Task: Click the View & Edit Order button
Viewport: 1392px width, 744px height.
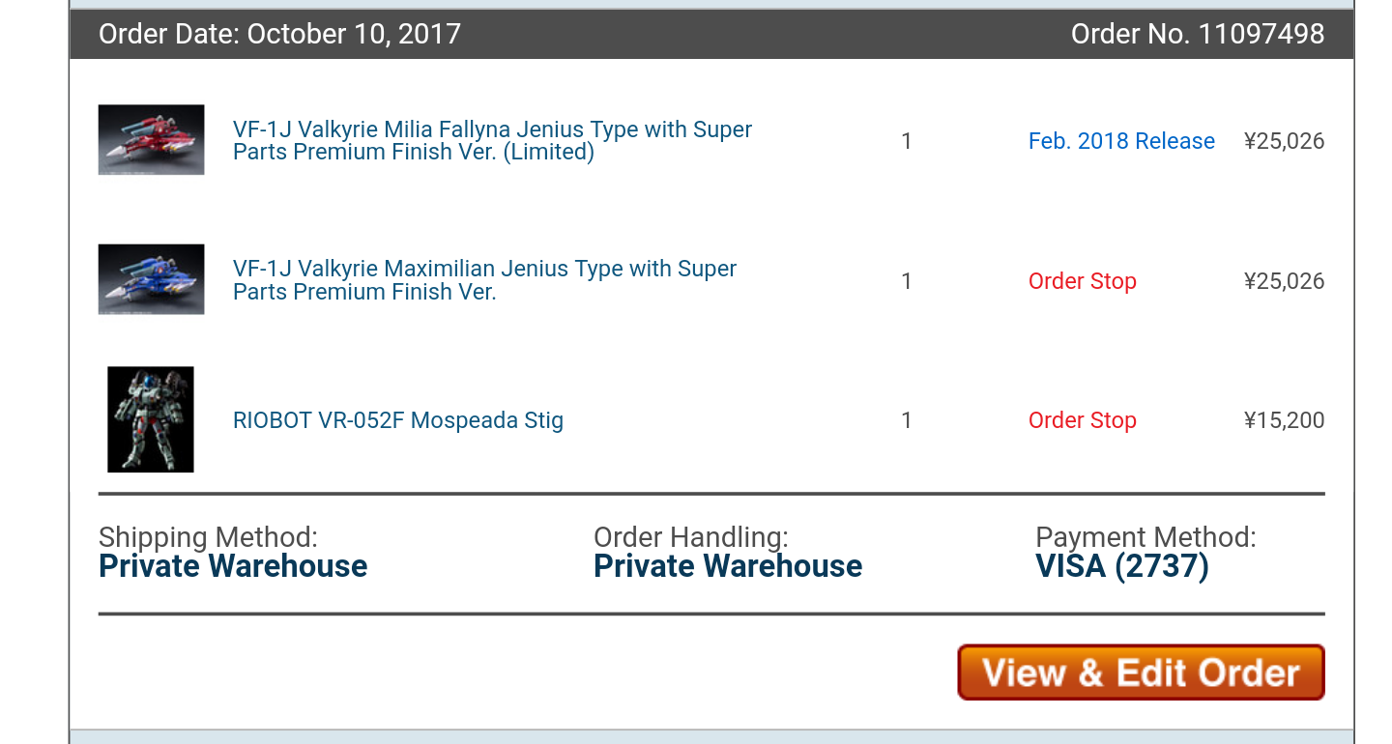Action: click(x=1141, y=672)
